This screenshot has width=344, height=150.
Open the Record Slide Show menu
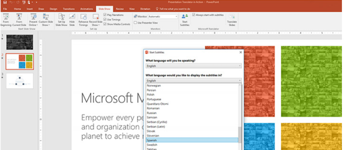point(96,20)
